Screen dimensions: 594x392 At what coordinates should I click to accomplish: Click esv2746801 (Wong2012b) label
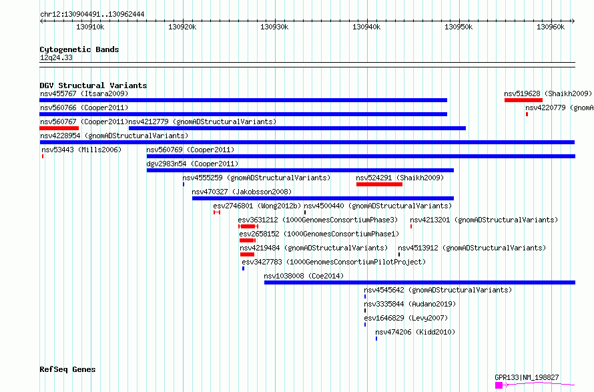click(257, 206)
